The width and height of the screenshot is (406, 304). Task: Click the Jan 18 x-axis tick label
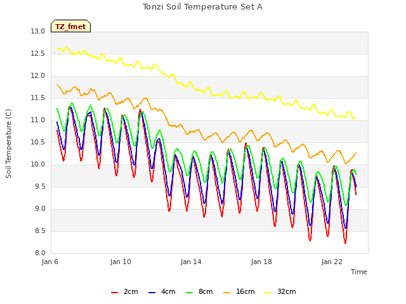(x=261, y=262)
